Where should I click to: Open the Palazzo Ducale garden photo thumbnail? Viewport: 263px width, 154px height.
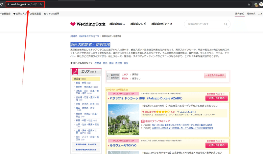tap(124, 120)
